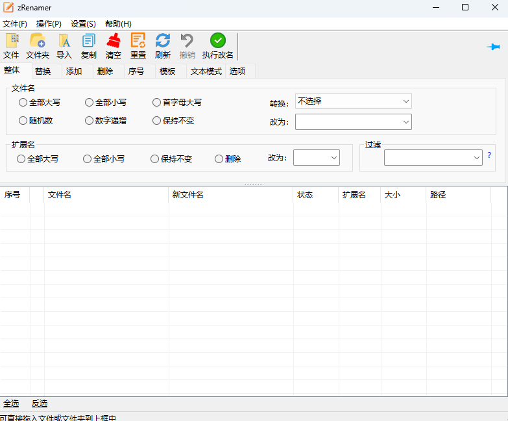
Task: Click the dotted splitter grip above file list
Action: click(254, 185)
